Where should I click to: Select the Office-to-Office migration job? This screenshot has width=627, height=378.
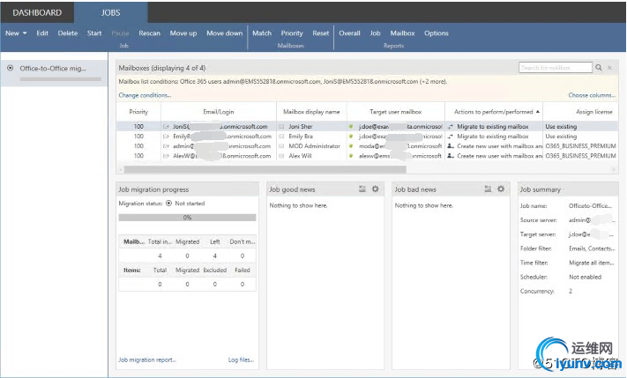[x=54, y=73]
